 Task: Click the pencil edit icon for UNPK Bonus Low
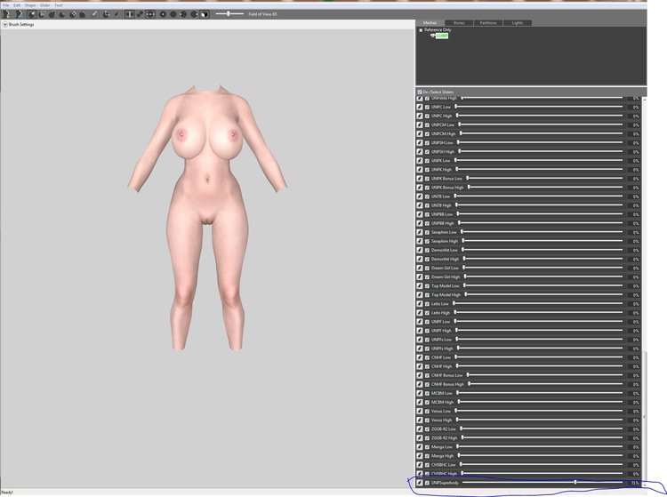pyautogui.click(x=420, y=178)
